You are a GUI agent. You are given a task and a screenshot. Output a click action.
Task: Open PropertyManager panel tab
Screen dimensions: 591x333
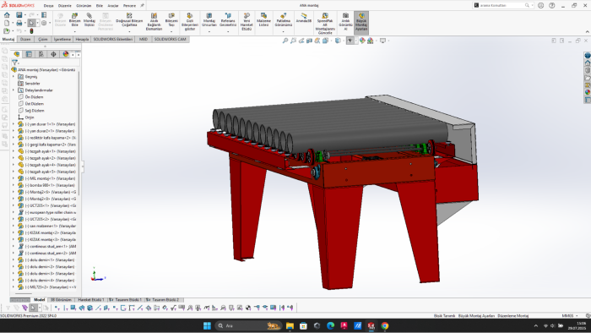29,54
